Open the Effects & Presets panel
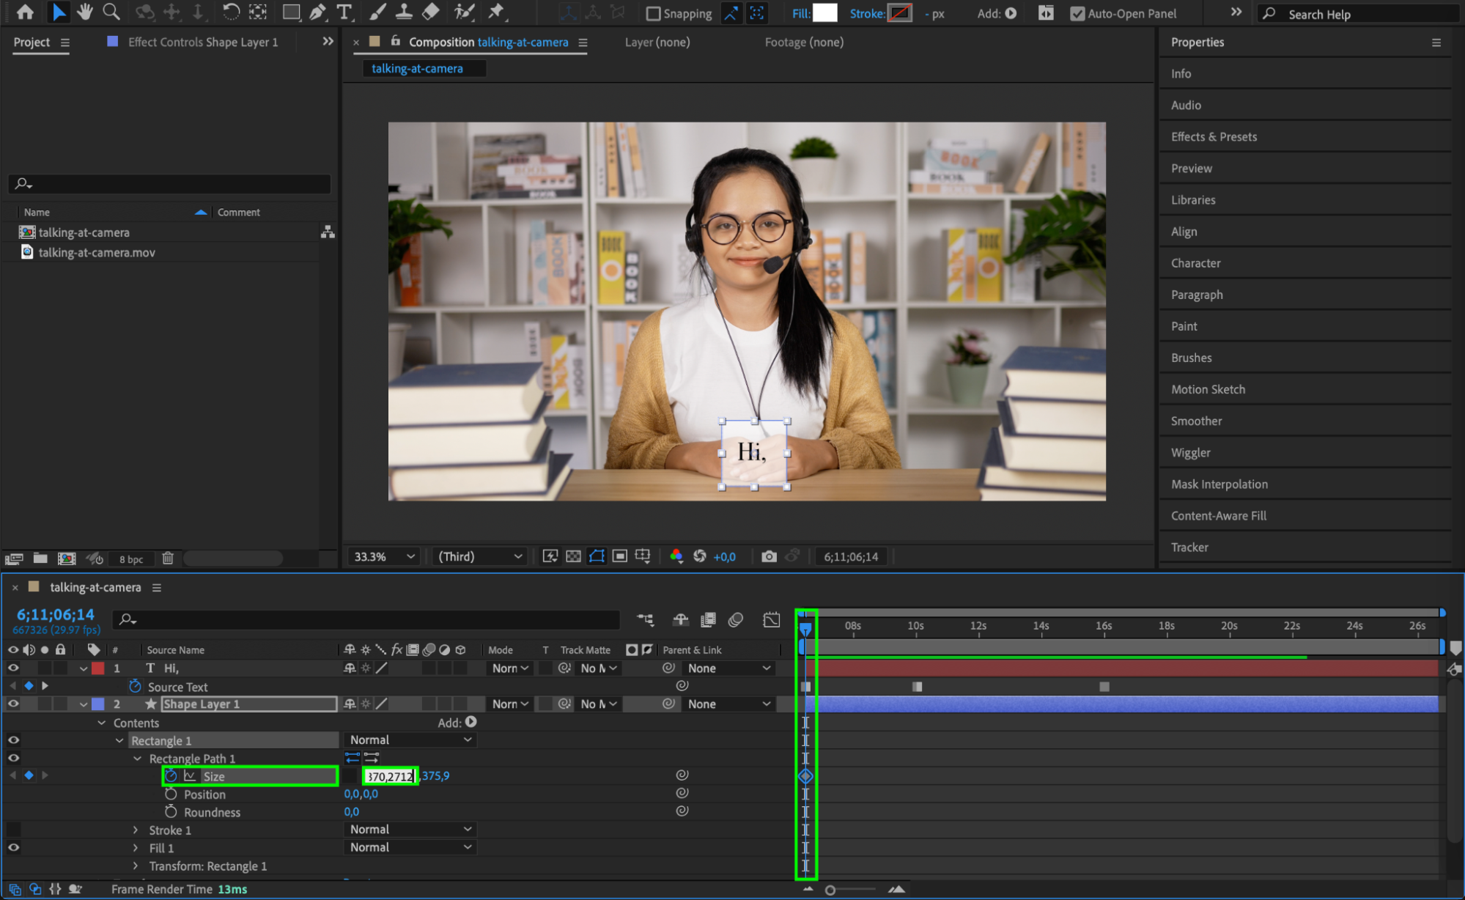Image resolution: width=1465 pixels, height=900 pixels. [x=1214, y=136]
